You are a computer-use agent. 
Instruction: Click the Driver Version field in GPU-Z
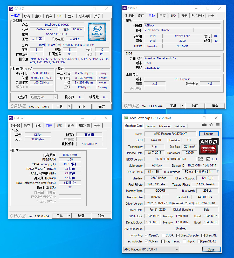point(182,203)
